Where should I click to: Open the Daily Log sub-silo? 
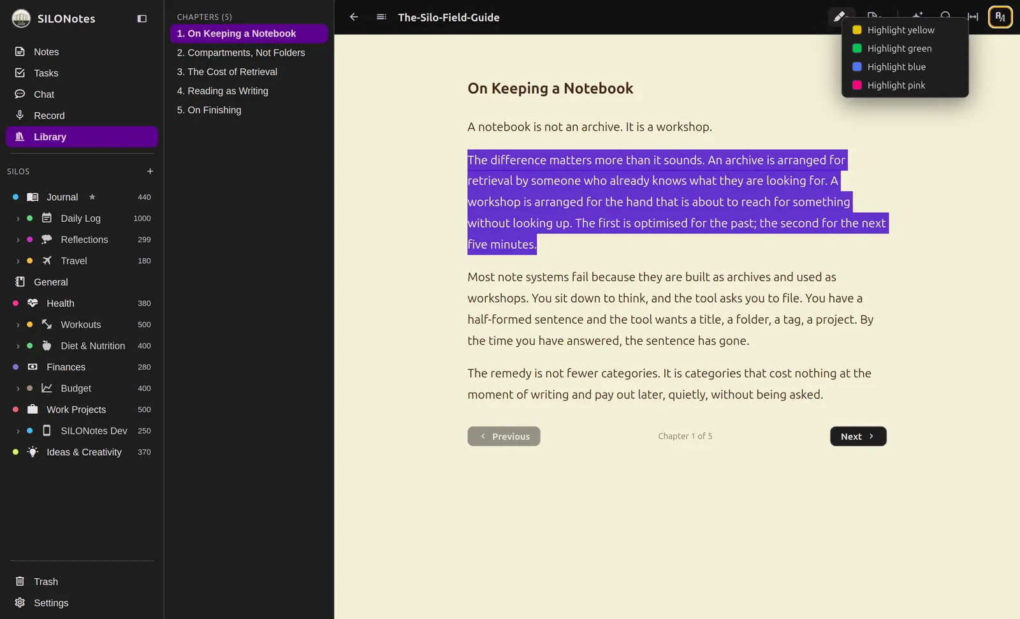(82, 218)
